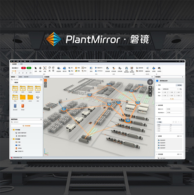Open the AMR model folder
This screenshot has width=194, height=195.
pyautogui.click(x=23, y=89)
